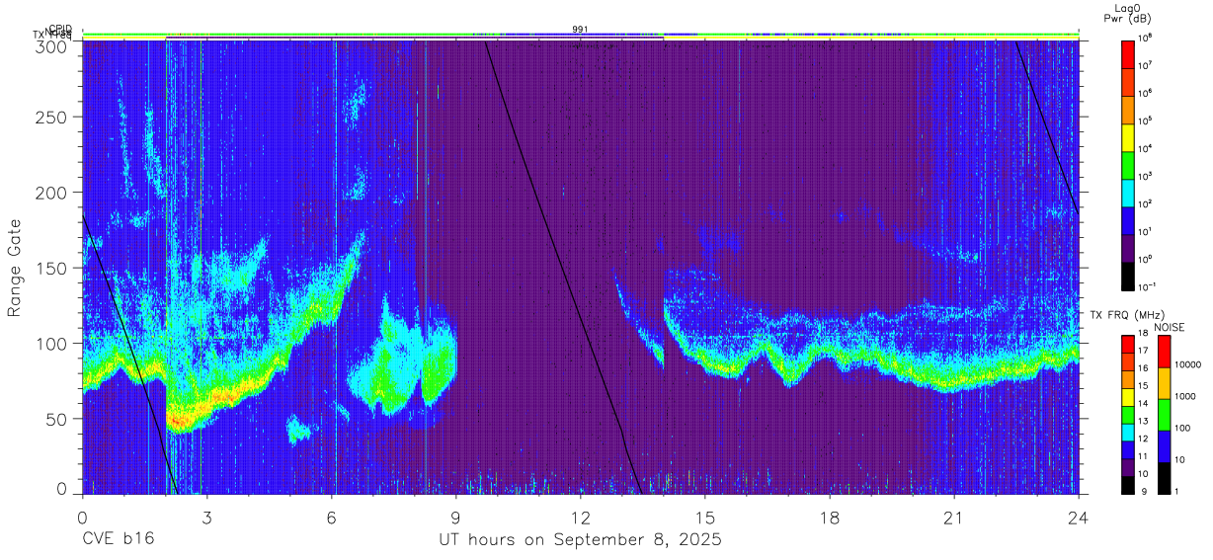Click the '10000' NOISE scale label
Viewport: 1213px width, 560px height.
click(x=1187, y=365)
